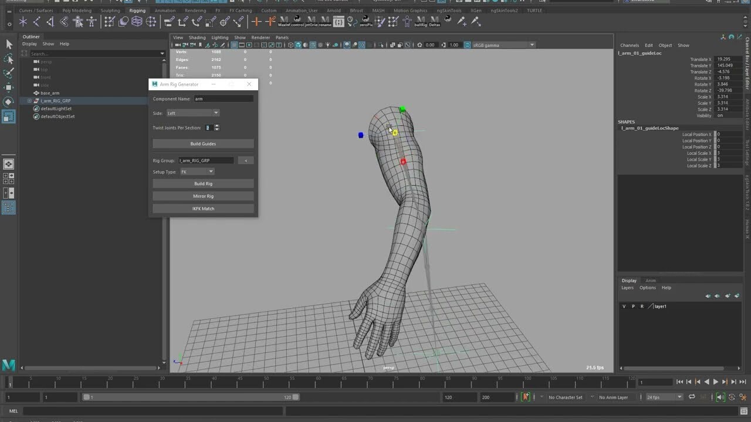Toggle layer1 visibility in the V column
This screenshot has width=751, height=422.
click(624, 306)
